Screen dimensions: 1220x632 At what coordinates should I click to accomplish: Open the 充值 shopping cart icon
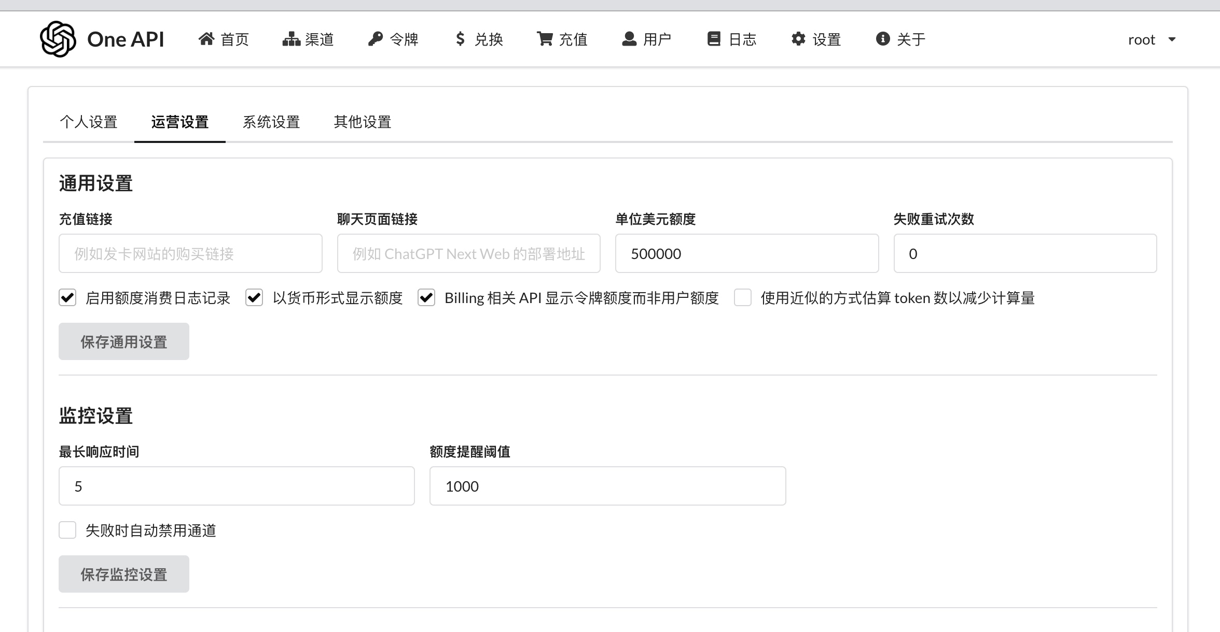pos(545,39)
